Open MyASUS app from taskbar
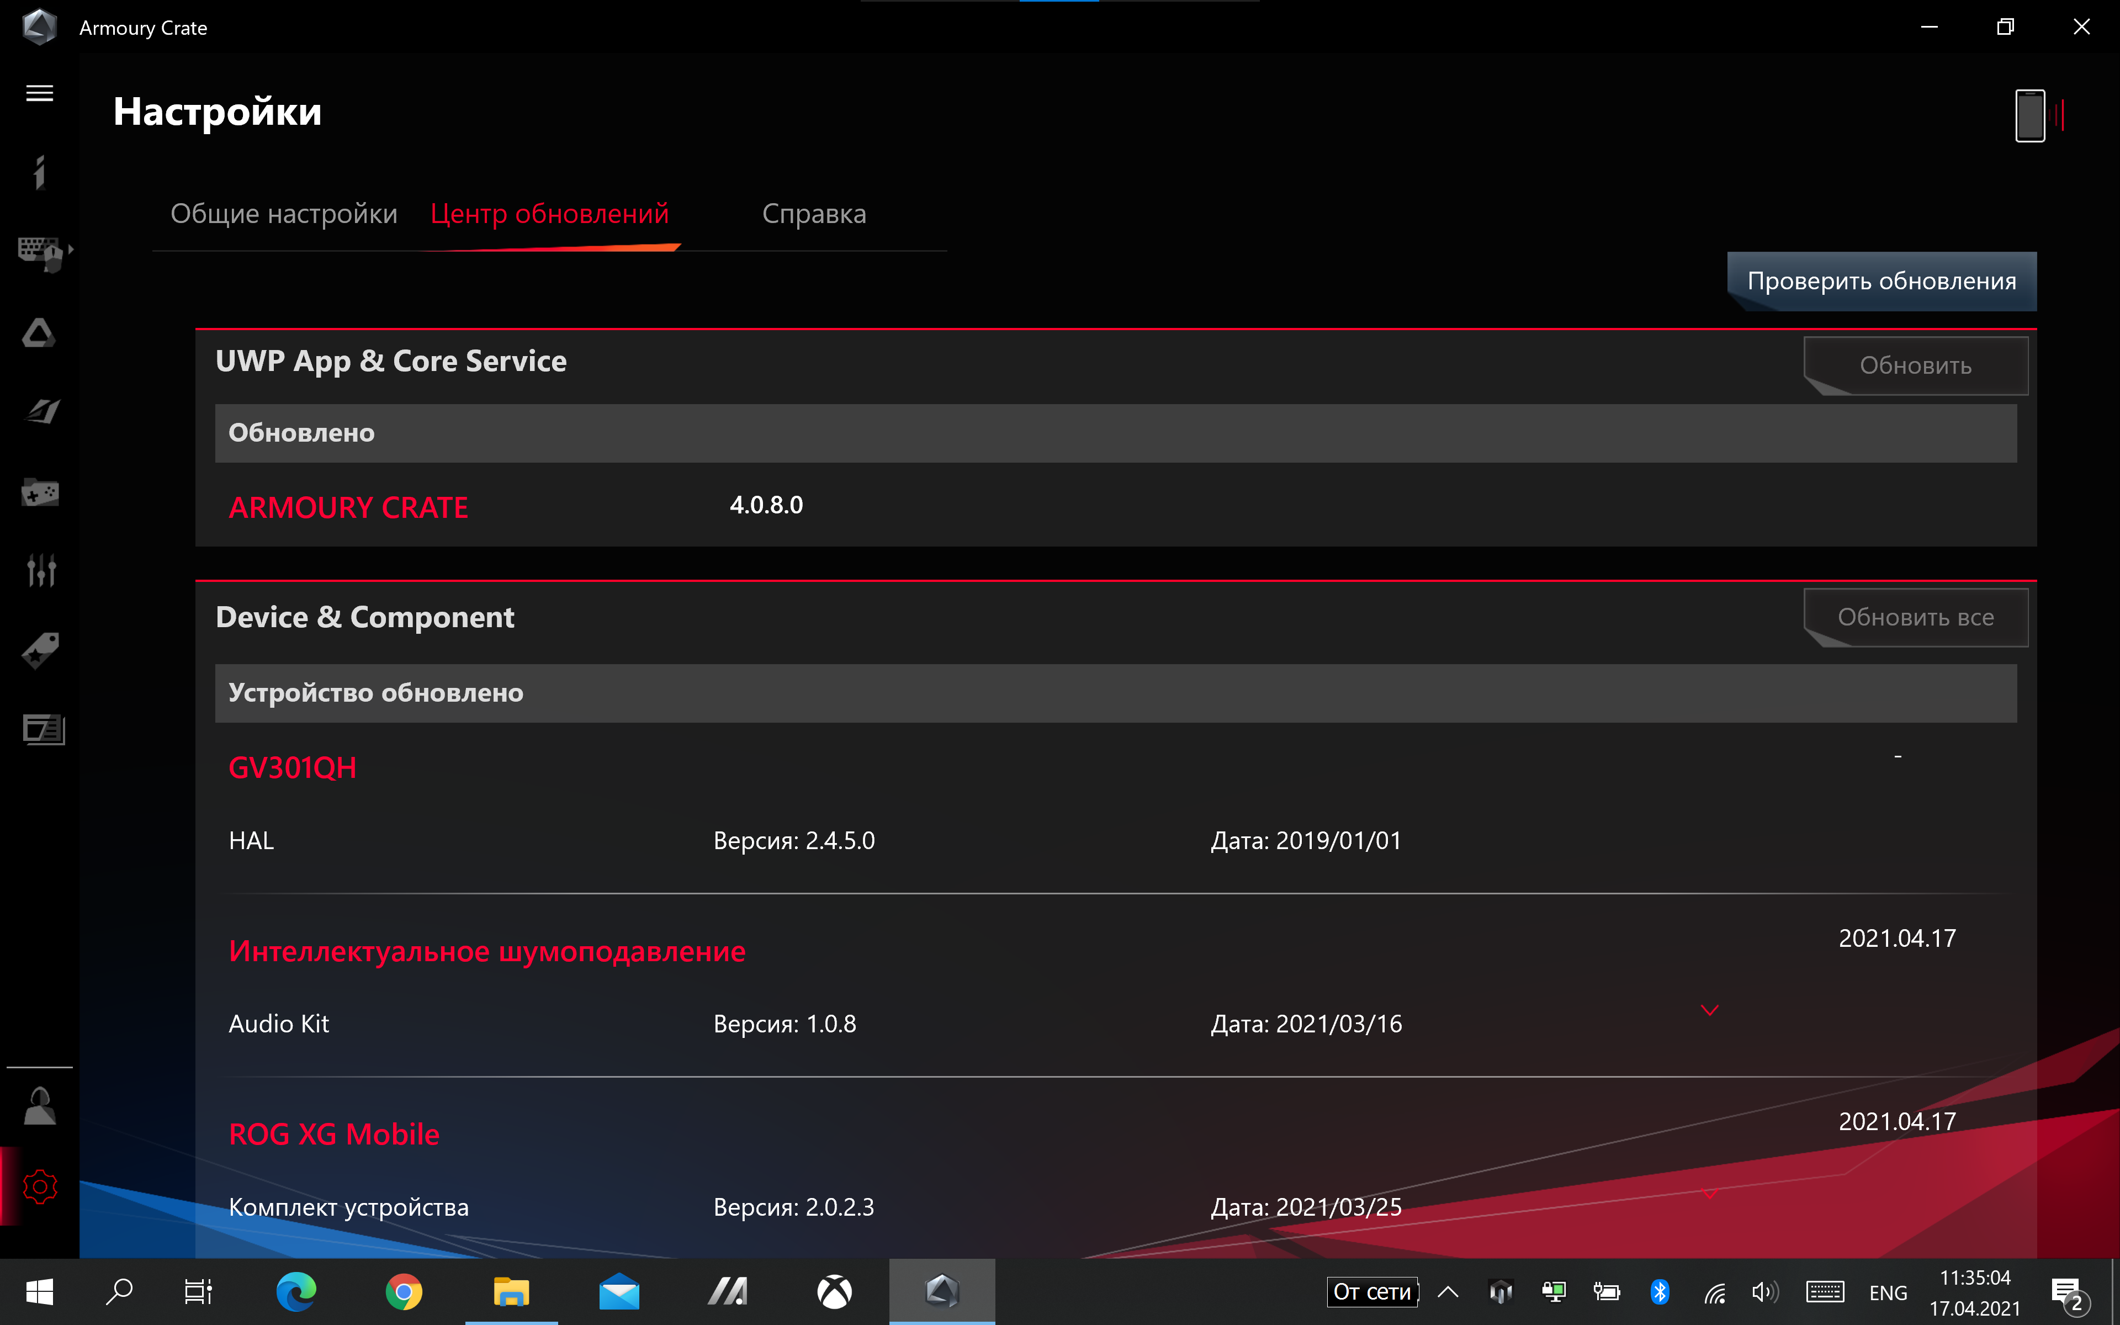Screen dimensions: 2120x1325 (x=727, y=1292)
